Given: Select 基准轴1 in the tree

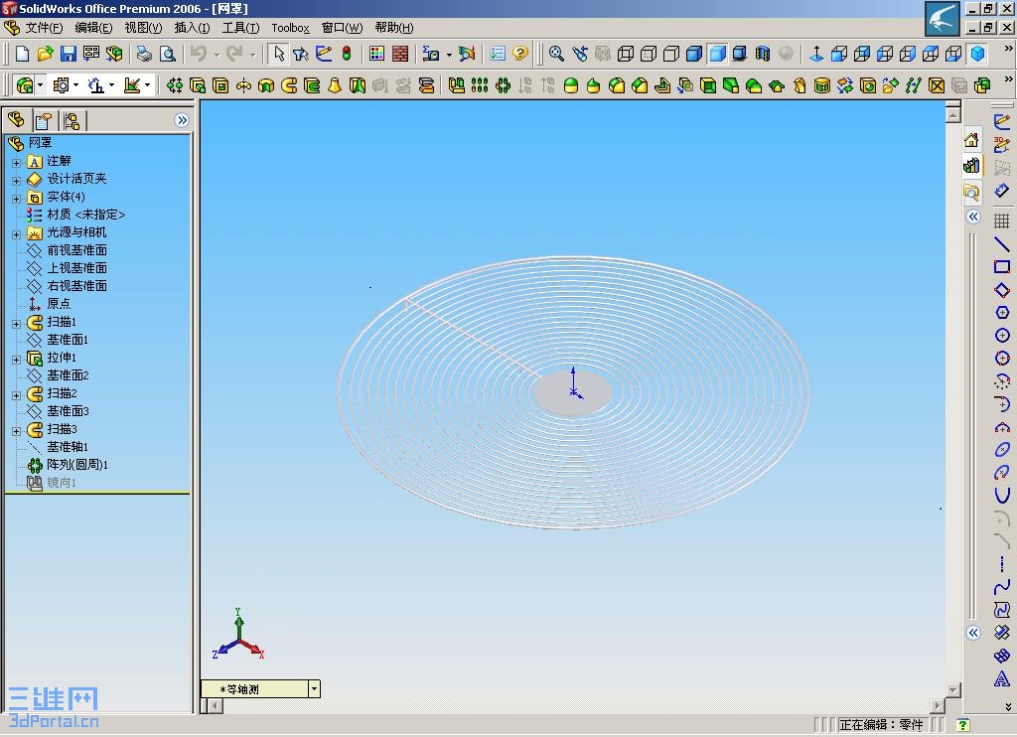Looking at the screenshot, I should [x=68, y=447].
